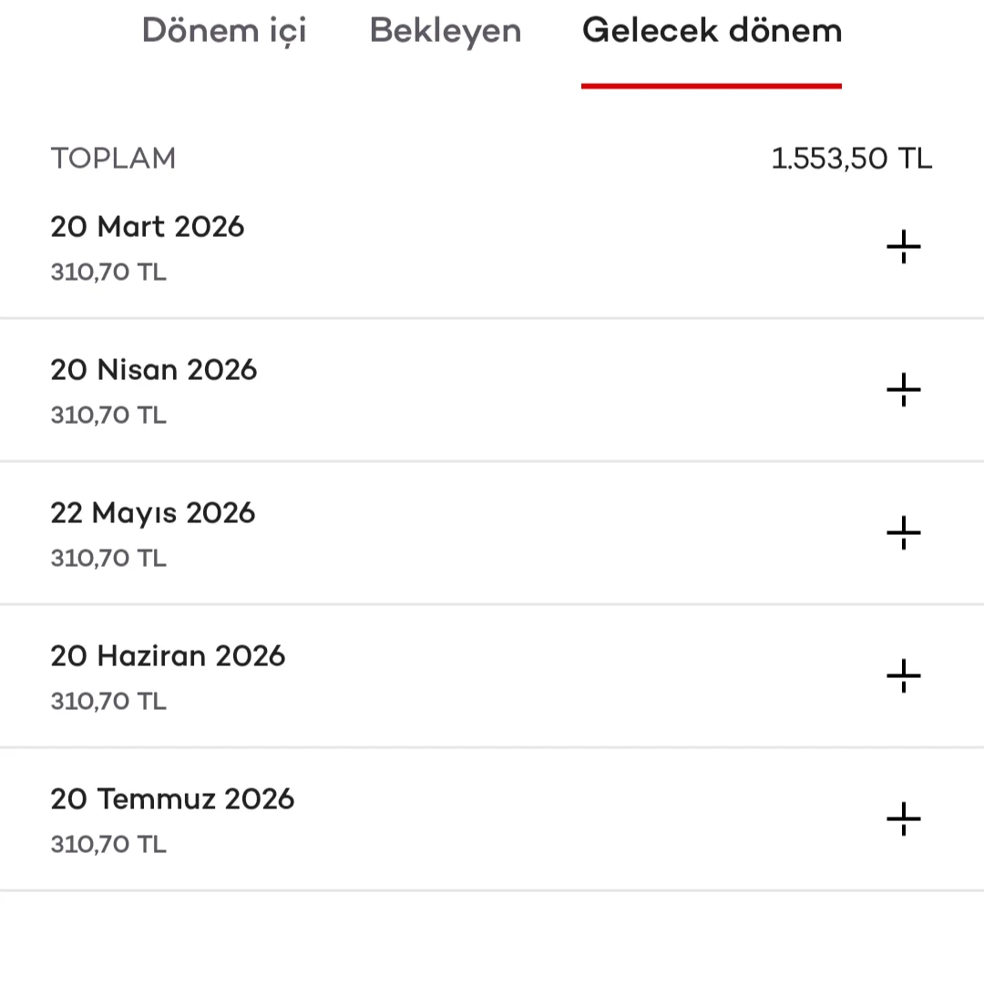Switch to the Dönem içi tab

click(x=224, y=31)
